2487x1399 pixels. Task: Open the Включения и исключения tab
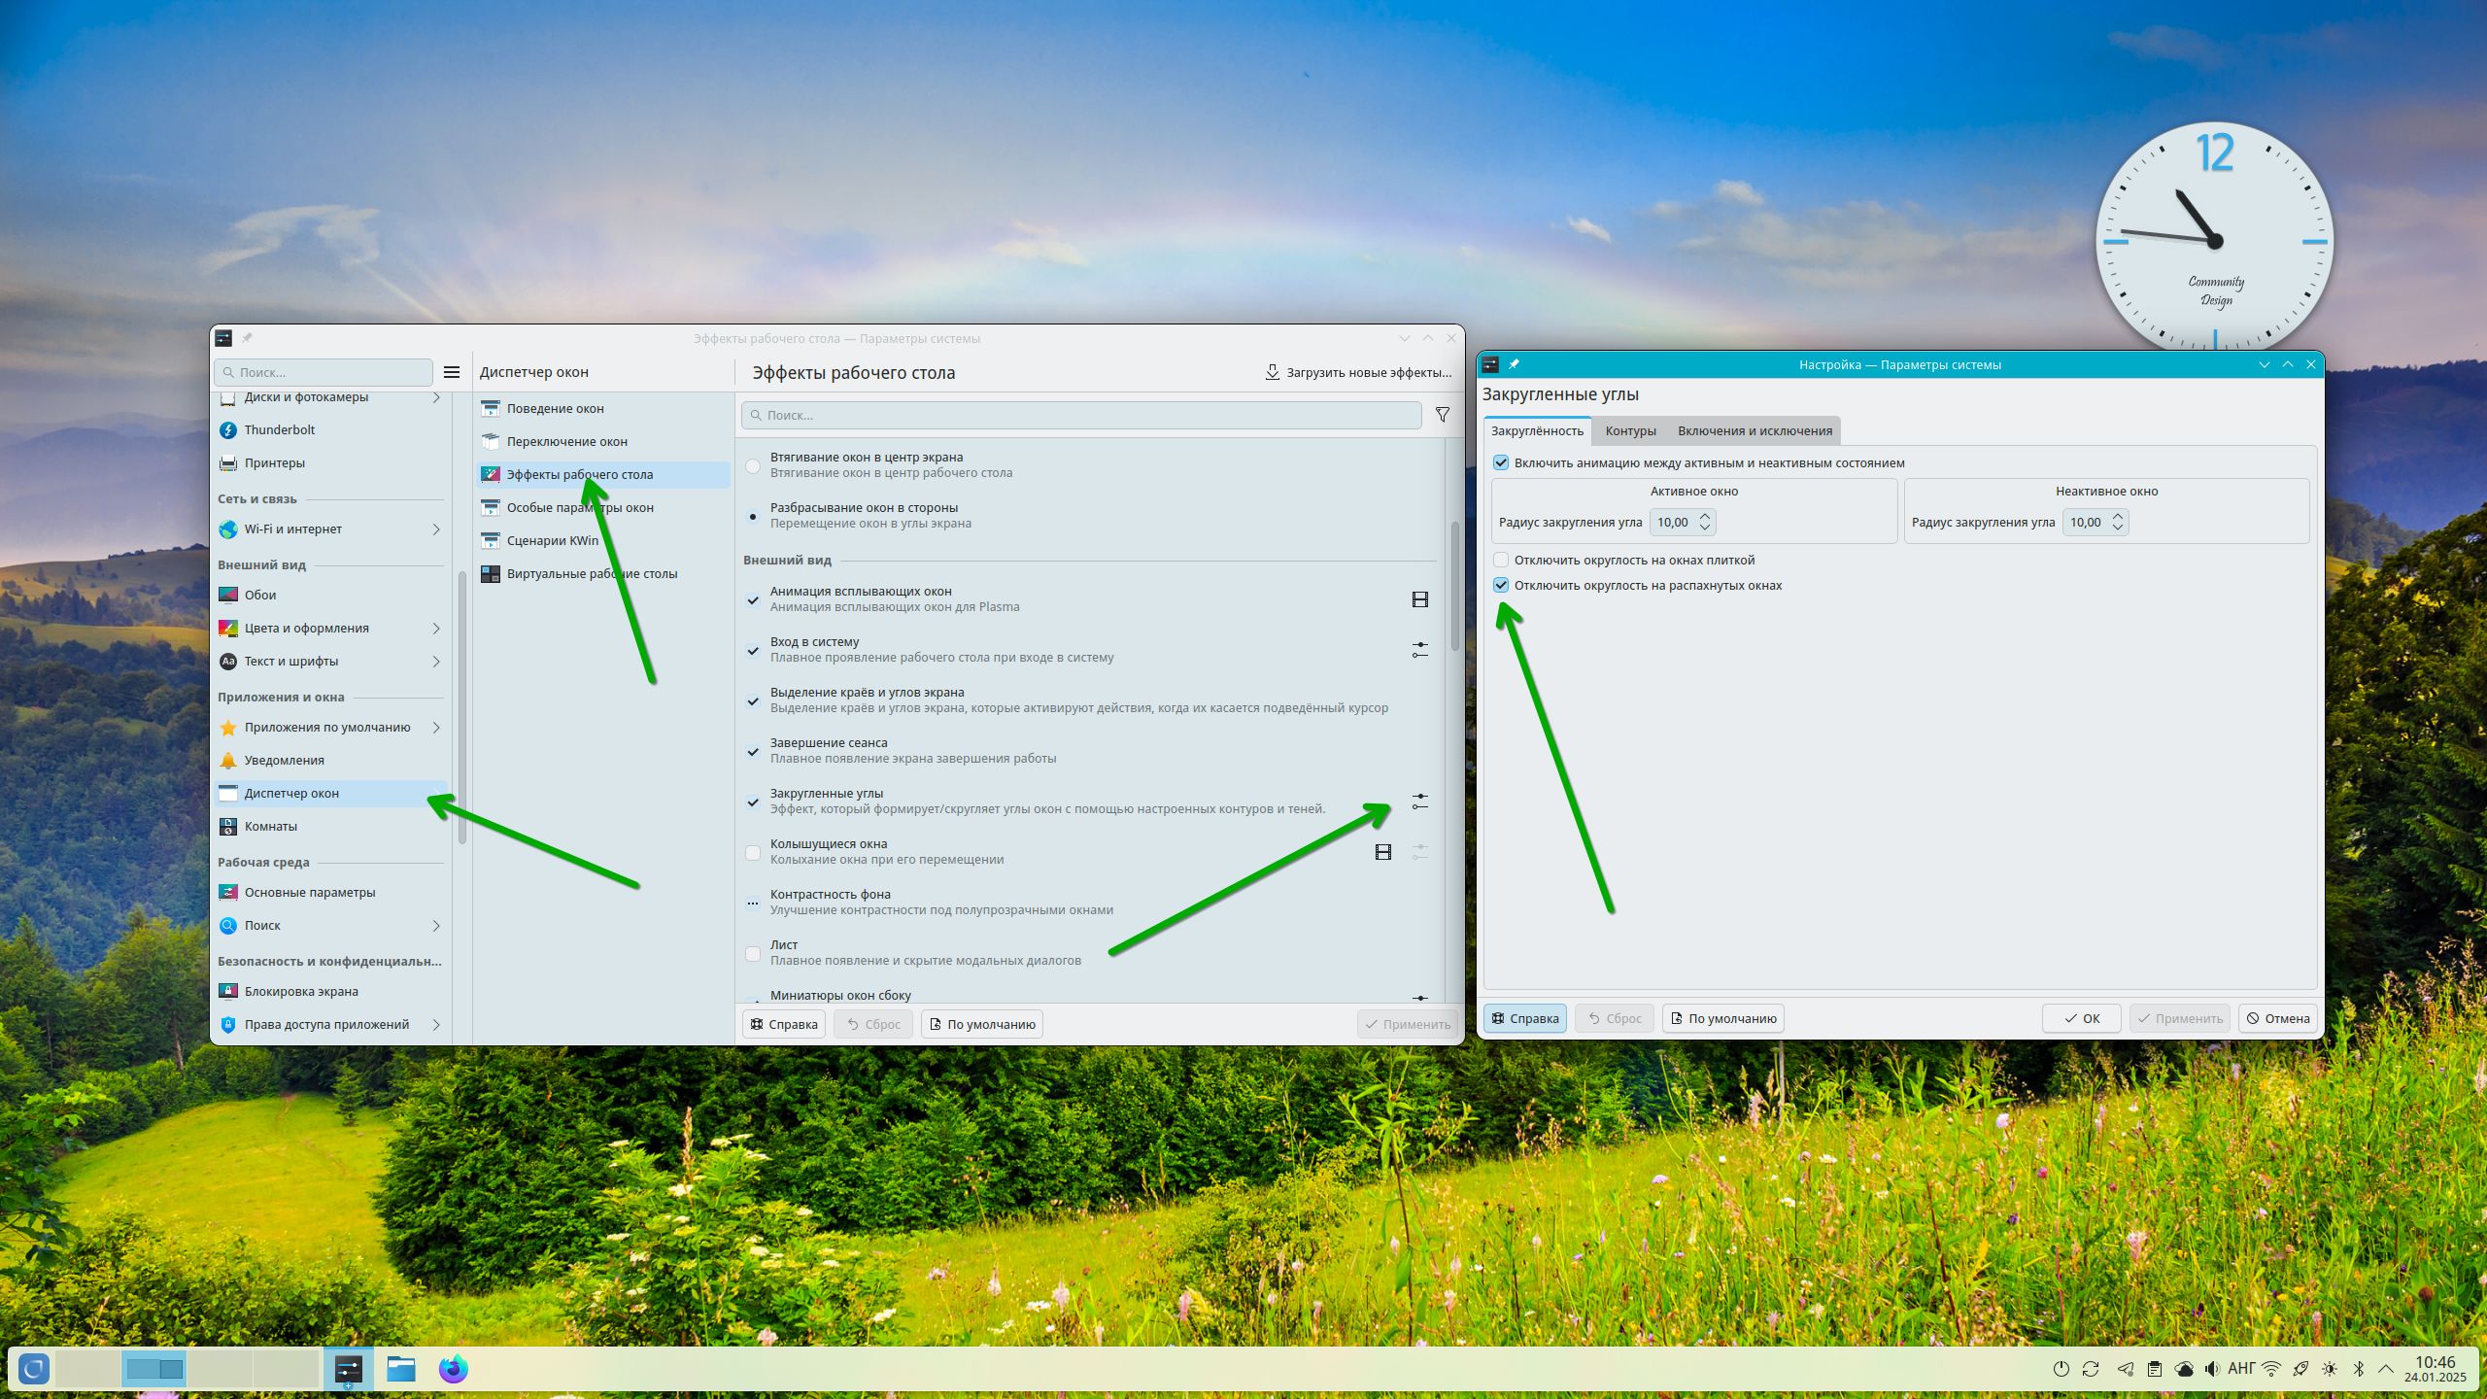tap(1755, 430)
